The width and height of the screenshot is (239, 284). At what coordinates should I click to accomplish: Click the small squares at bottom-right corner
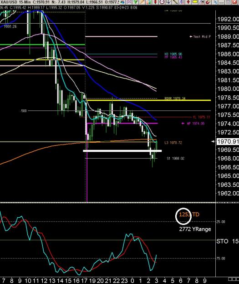pyautogui.click(x=234, y=279)
